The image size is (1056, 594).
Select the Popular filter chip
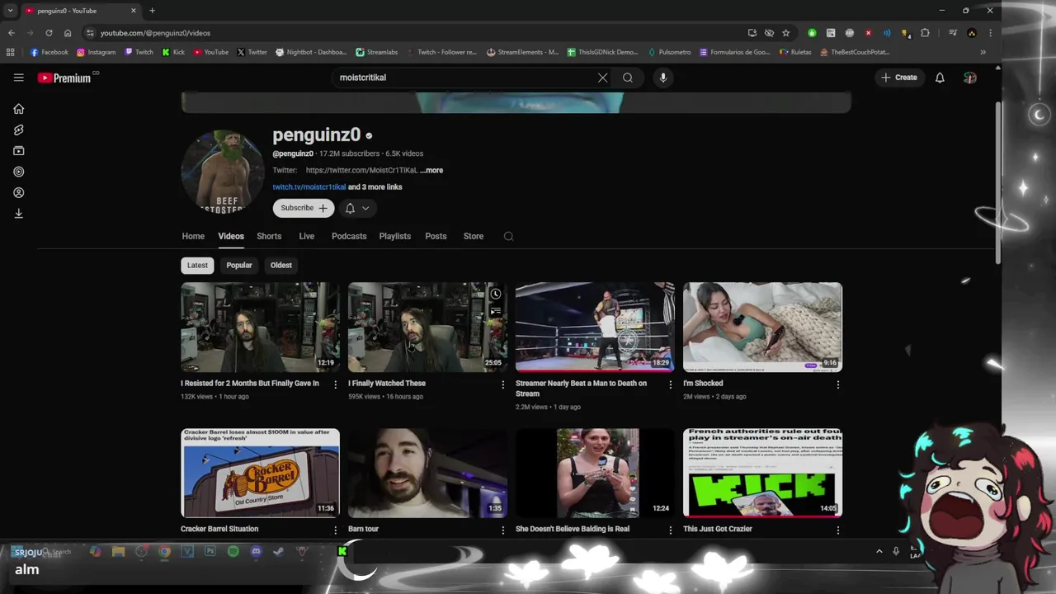(x=239, y=266)
